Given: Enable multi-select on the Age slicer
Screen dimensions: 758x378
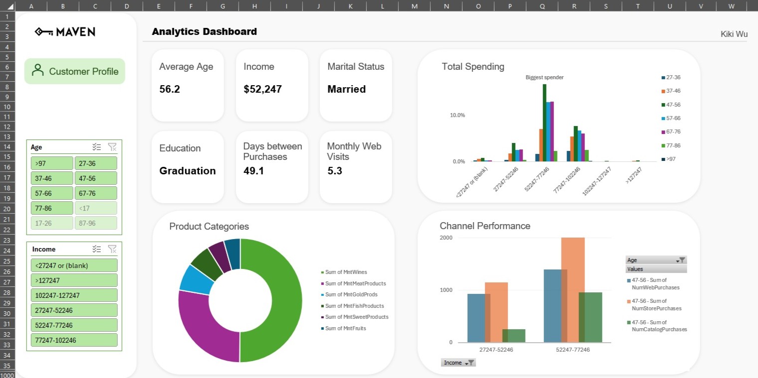Looking at the screenshot, I should click(98, 147).
